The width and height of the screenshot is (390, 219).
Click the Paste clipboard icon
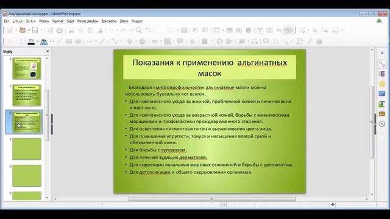(x=91, y=30)
